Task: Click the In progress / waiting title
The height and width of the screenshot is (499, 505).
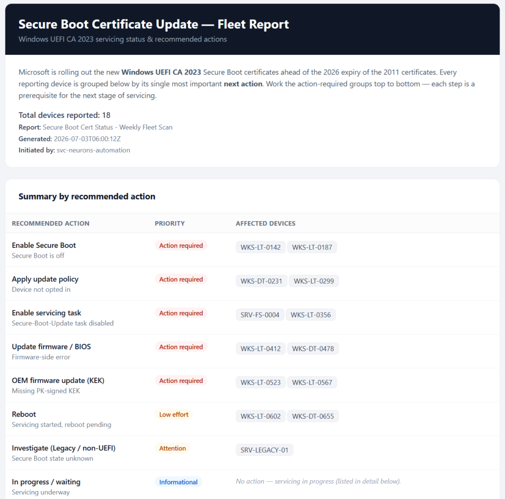Action: tap(46, 482)
